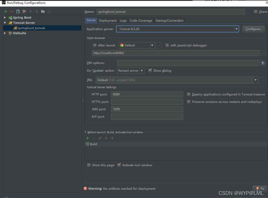Enable with JavaScript debugger checkbox
This screenshot has height=198, width=268.
[167, 45]
